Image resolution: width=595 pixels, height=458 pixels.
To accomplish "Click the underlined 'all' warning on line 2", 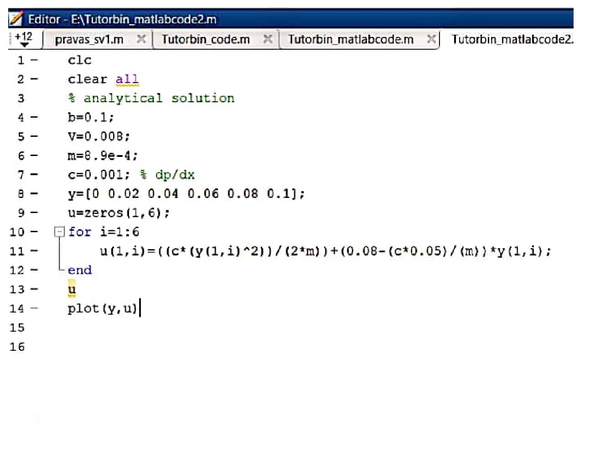I will [127, 79].
